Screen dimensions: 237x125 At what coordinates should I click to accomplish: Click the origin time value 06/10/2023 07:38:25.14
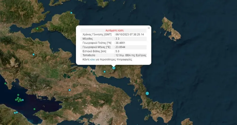point(129,35)
